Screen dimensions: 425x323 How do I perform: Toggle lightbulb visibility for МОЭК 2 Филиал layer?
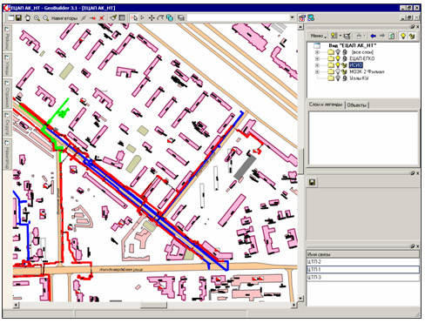(x=338, y=71)
